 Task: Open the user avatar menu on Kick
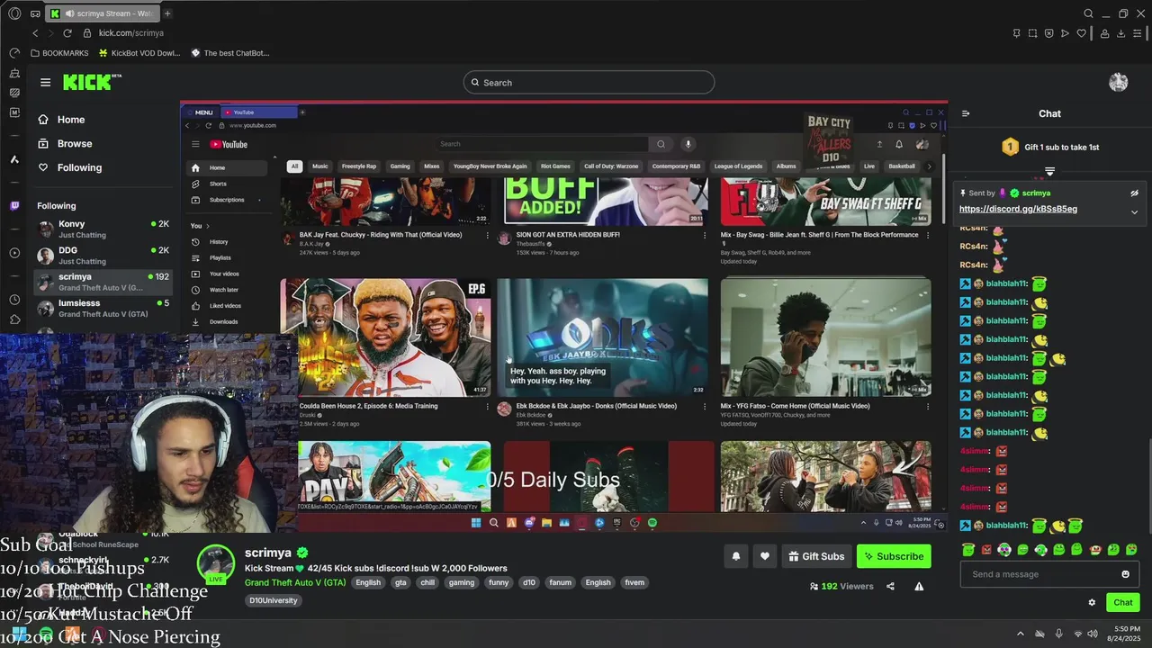tap(1119, 82)
